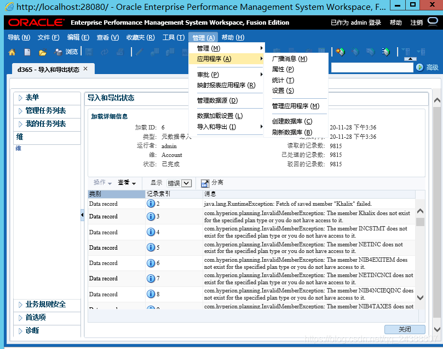Click the page scrollbar up arrow
443x349 pixels.
(437, 100)
